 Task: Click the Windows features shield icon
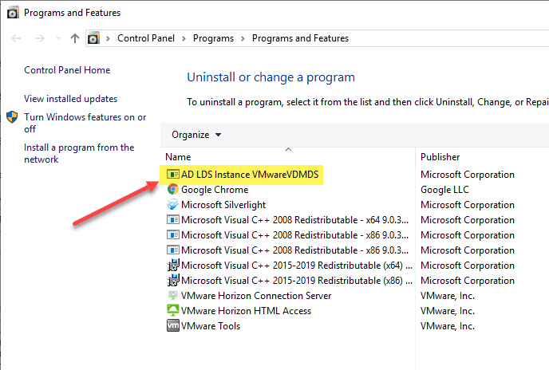click(x=12, y=118)
